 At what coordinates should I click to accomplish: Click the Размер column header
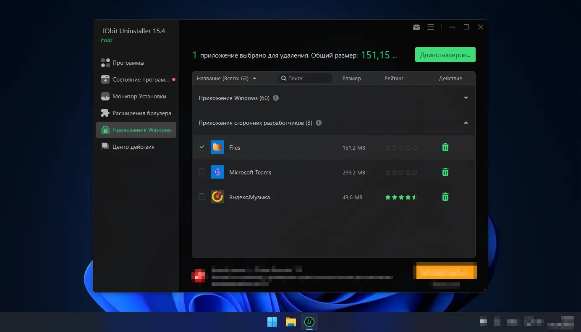[x=352, y=79]
